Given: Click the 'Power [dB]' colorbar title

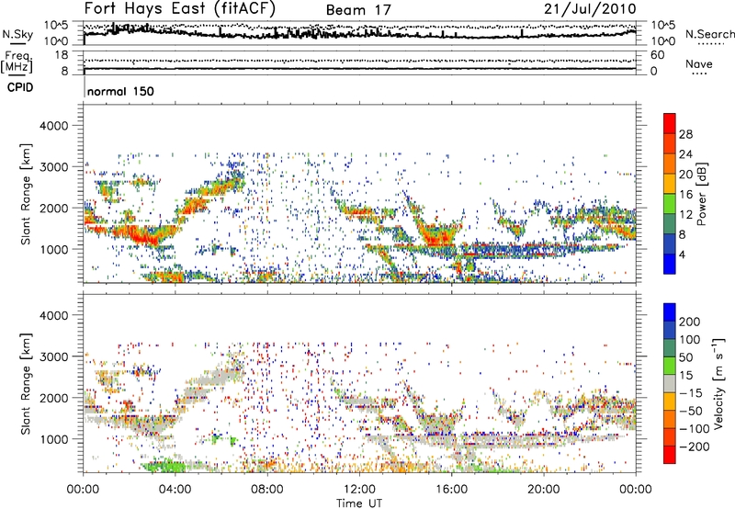Looking at the screenshot, I should [x=702, y=194].
